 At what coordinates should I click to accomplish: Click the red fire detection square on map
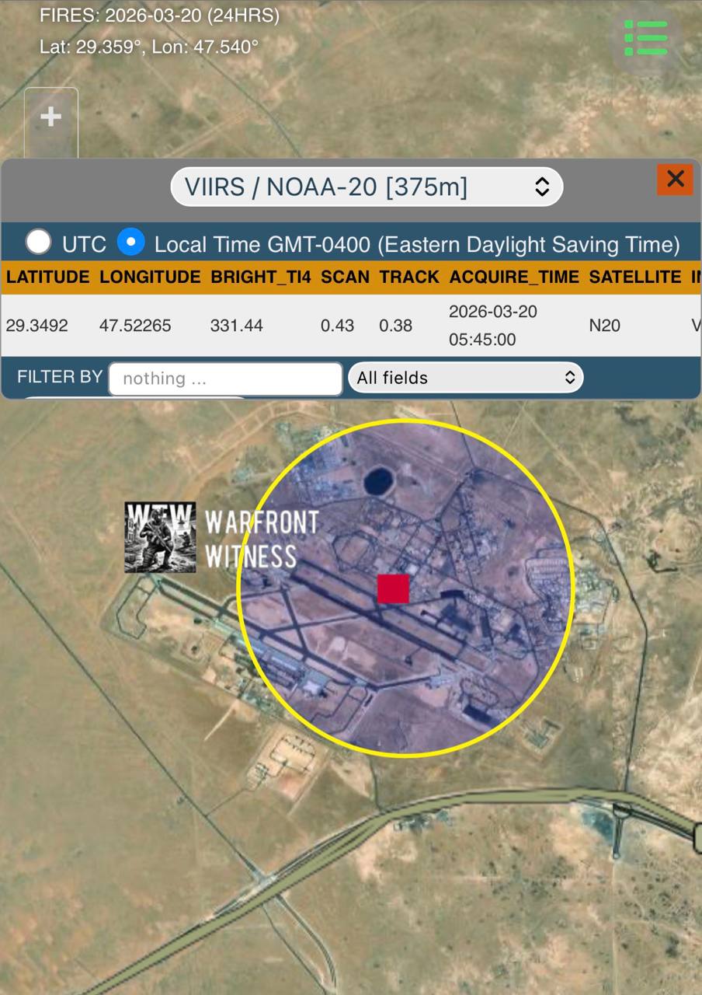point(393,588)
